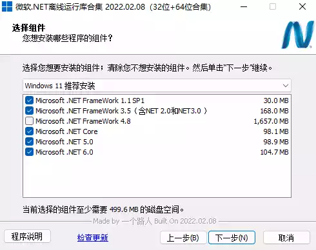316x250 pixels.
Task: Open the install type combo box
Action: coord(157,86)
